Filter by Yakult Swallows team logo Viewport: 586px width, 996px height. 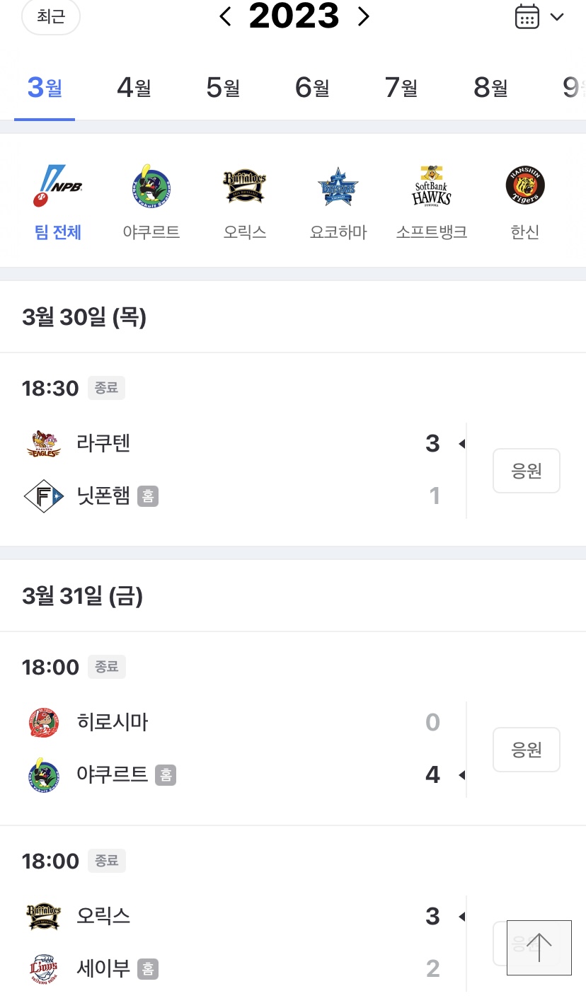pyautogui.click(x=151, y=188)
